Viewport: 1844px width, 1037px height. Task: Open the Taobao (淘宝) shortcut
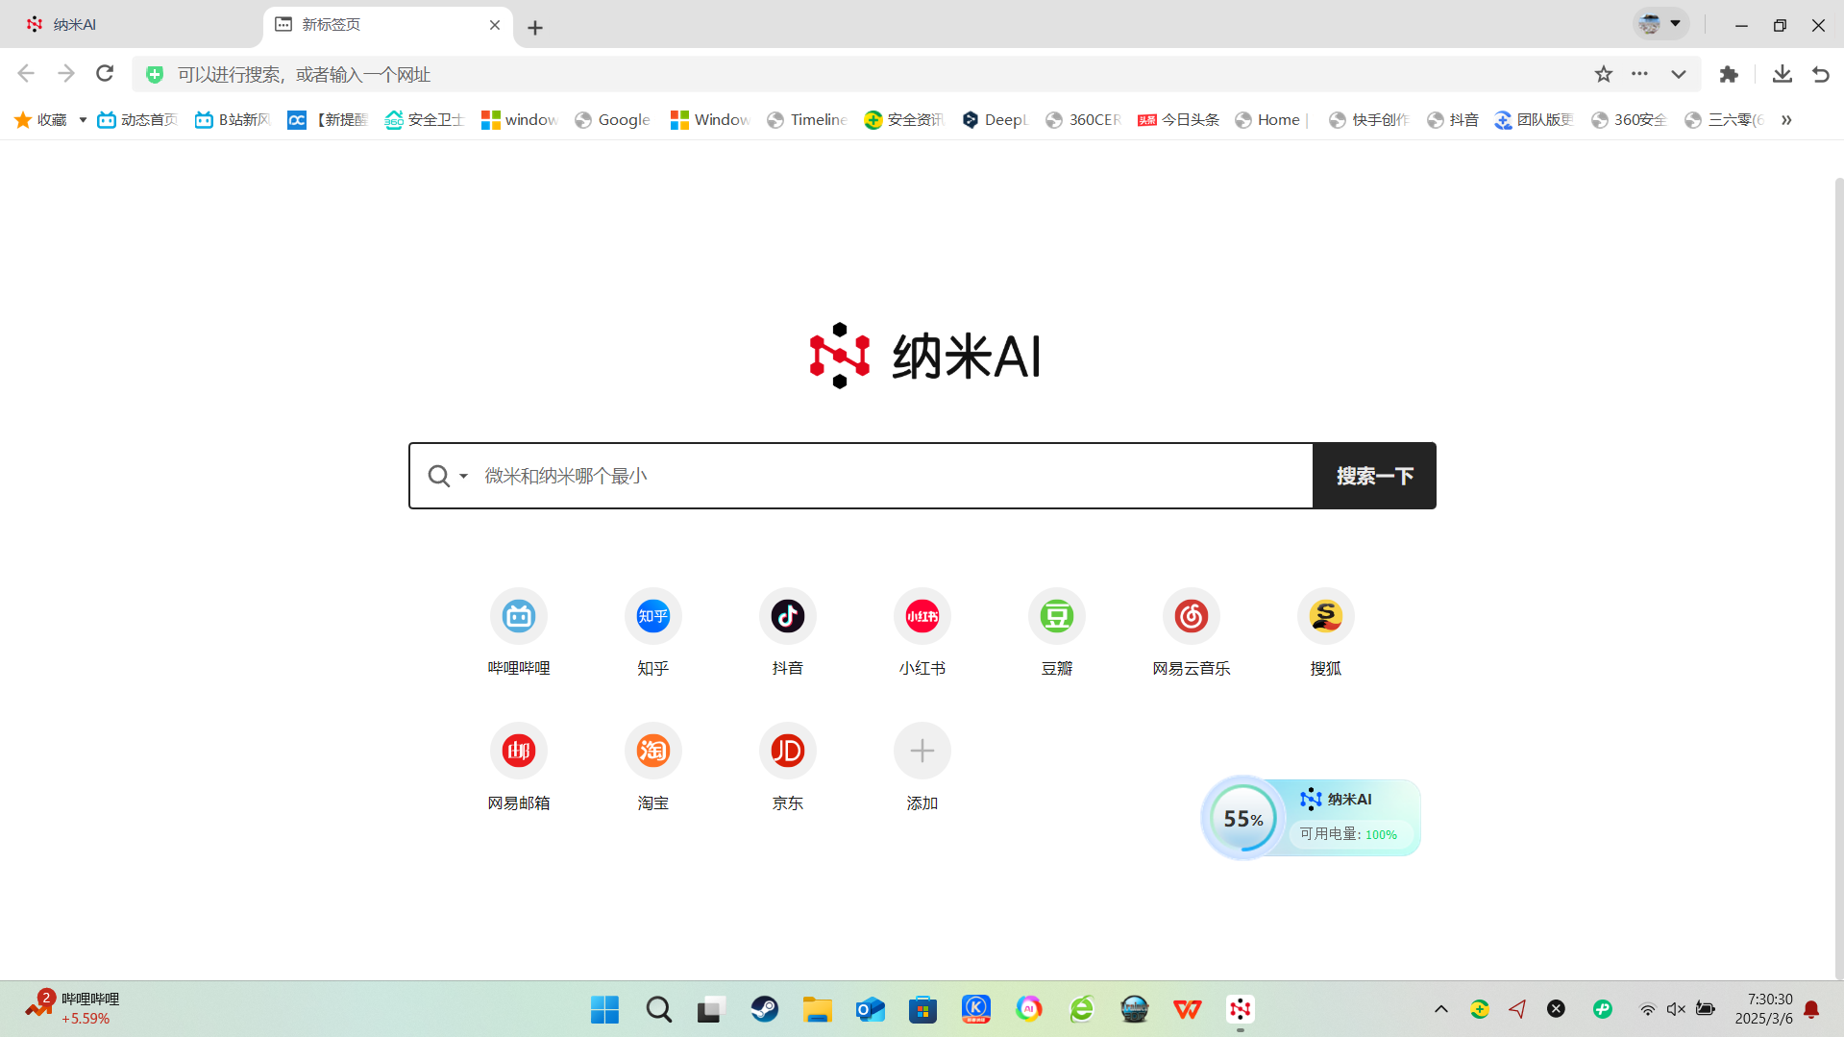pos(653,766)
